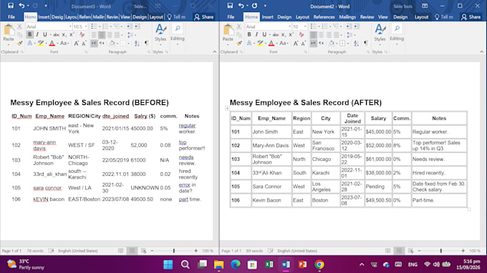
Task: Click the table move handle above ID_Num
Action: point(227,108)
